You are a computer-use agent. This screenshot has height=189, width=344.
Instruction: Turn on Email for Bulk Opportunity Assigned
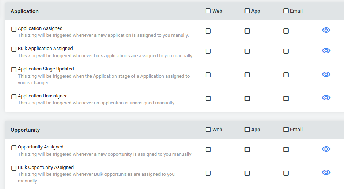tap(286, 173)
